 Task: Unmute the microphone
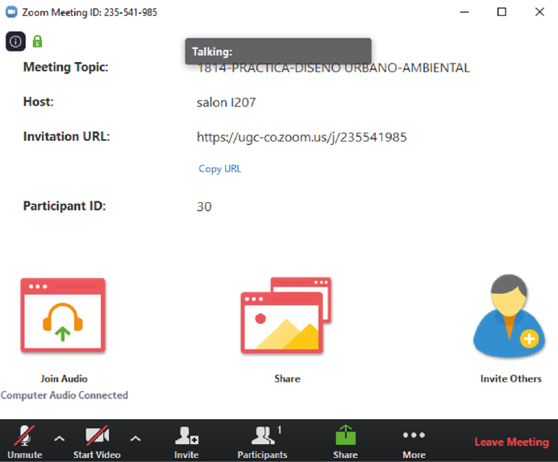pos(24,441)
